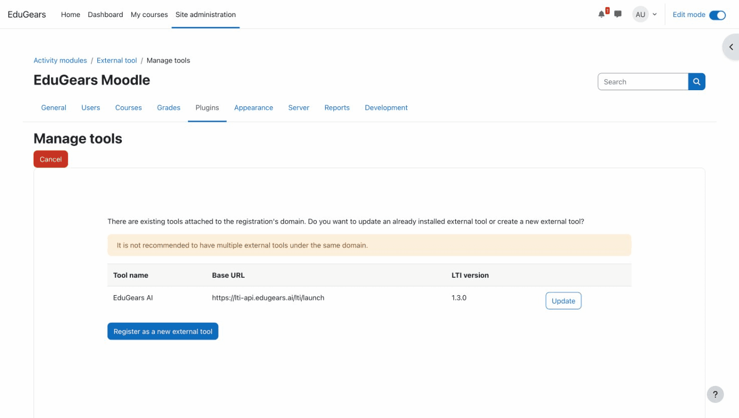Switch to the Server tab

[x=298, y=107]
